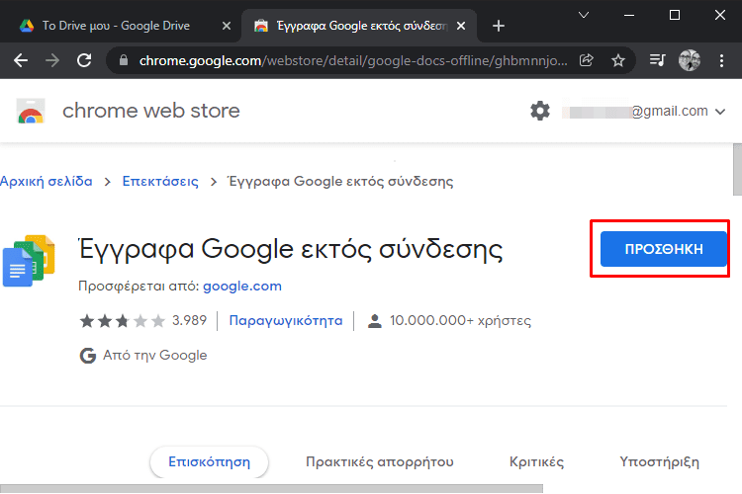The image size is (742, 494).
Task: Expand the gmail.com account dropdown
Action: pyautogui.click(x=720, y=112)
